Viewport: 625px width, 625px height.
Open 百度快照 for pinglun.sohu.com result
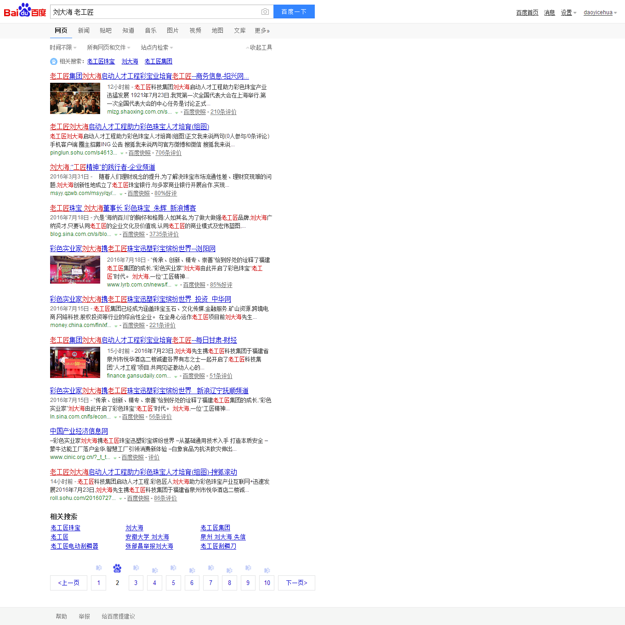139,153
